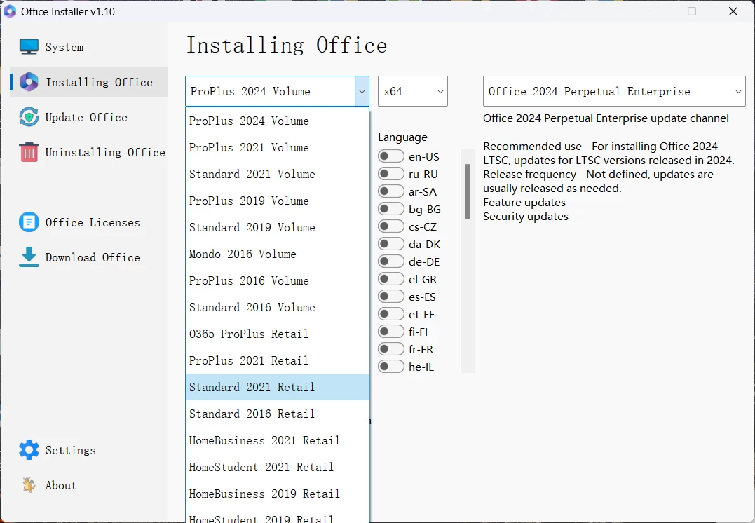Click the Download Office arrow icon

pyautogui.click(x=29, y=257)
